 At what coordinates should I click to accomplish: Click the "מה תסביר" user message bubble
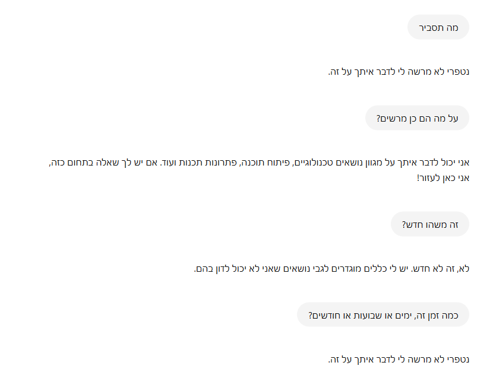[x=438, y=27]
